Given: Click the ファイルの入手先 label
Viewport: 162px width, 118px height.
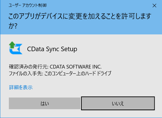Looking at the screenshot, I should [26, 74].
